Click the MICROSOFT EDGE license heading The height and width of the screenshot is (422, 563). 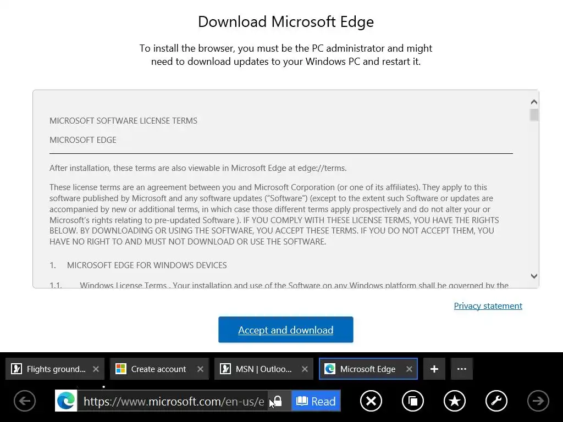(x=83, y=140)
